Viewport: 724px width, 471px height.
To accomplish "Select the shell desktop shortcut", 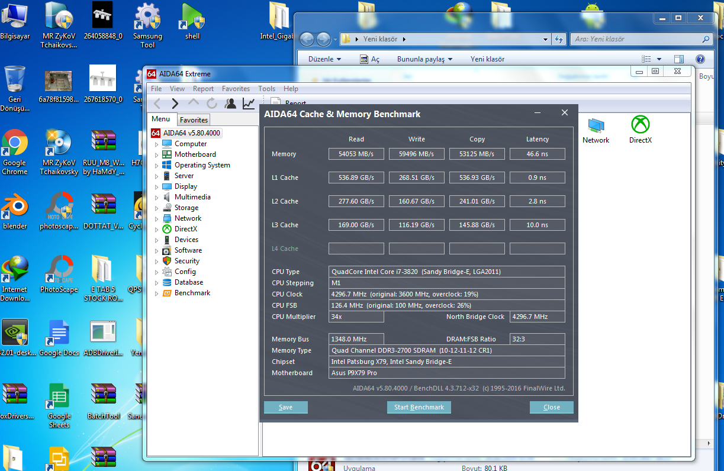I will click(192, 21).
